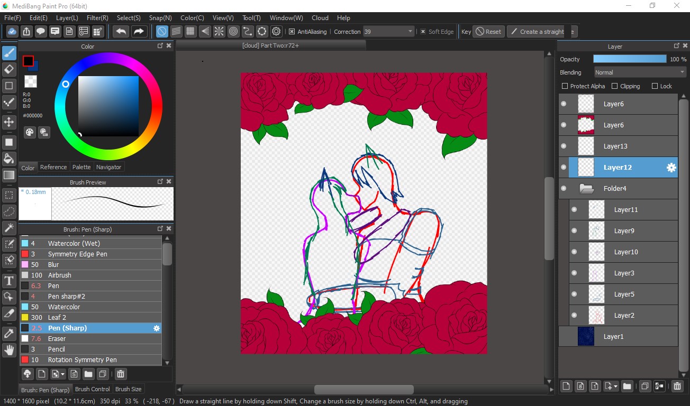
Task: Enable the Protect Alpha checkbox
Action: coord(565,86)
